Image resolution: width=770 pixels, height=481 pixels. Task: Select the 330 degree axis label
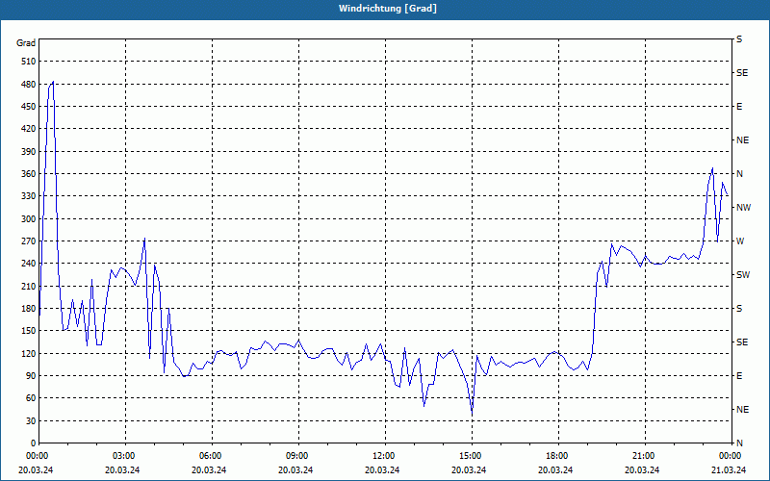pos(29,196)
